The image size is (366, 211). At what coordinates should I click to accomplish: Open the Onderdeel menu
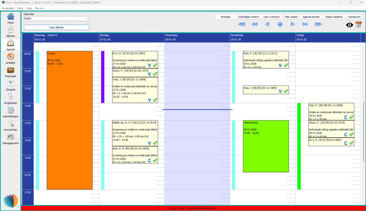coord(9,8)
